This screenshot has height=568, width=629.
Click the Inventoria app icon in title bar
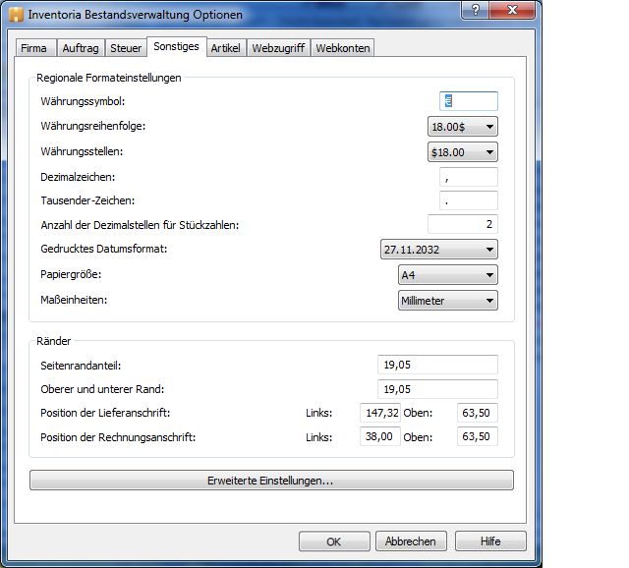(16, 15)
